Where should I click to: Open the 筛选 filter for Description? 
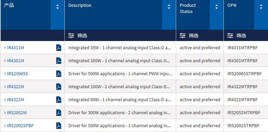point(78,36)
